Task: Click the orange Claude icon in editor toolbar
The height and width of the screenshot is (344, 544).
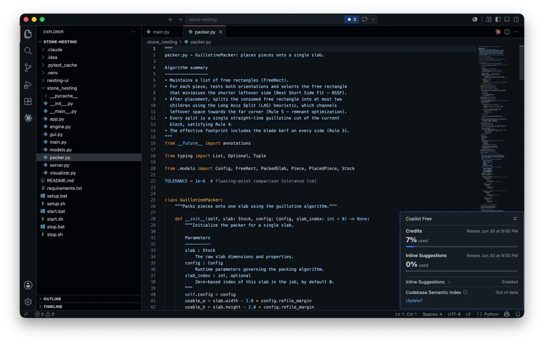Action: tap(498, 32)
